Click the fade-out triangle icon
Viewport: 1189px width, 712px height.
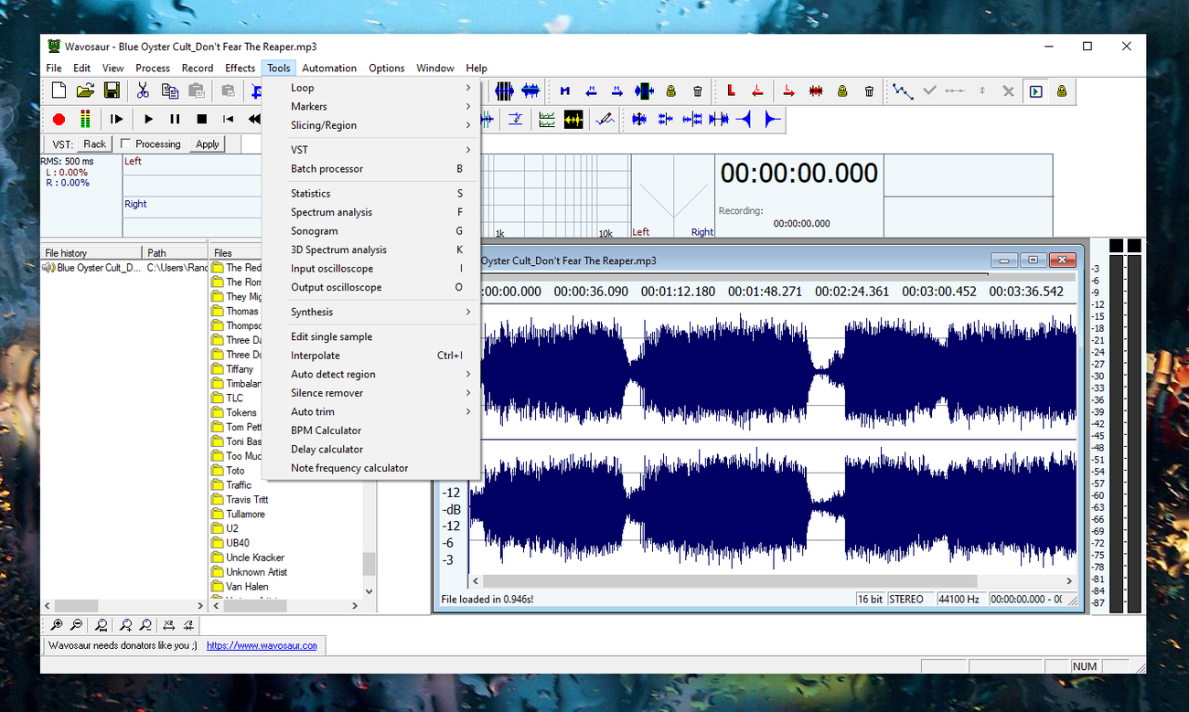point(772,119)
